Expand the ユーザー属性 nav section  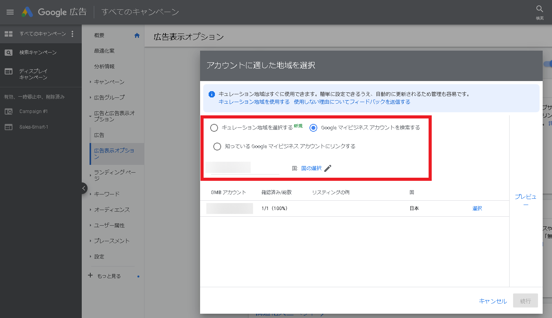pyautogui.click(x=90, y=225)
